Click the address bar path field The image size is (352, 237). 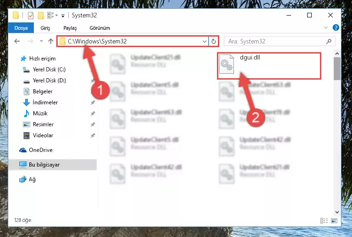(132, 41)
